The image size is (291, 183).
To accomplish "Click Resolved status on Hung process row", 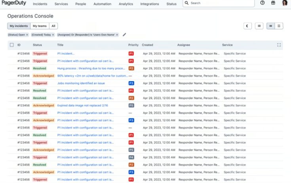I will (40, 68).
